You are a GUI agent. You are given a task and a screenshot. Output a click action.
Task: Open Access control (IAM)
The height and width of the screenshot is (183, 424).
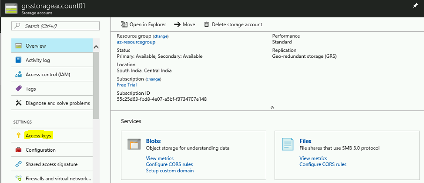(x=52, y=75)
